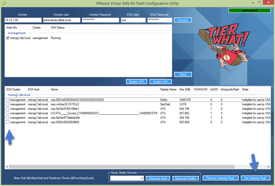Click the vCenter User input field

tap(62, 20)
